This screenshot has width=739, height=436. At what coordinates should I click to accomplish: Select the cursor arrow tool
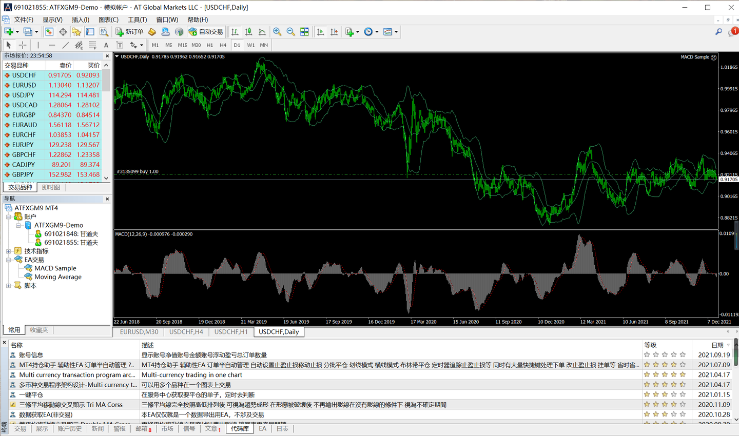(x=9, y=45)
